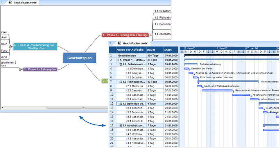280x148 pixels.
Task: Click the 'Name der Aufgabe' column header
Action: click(x=131, y=50)
